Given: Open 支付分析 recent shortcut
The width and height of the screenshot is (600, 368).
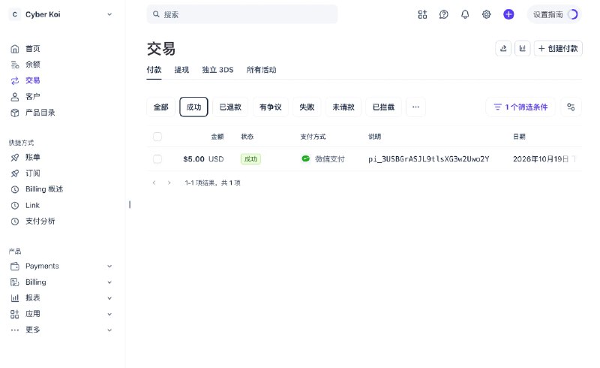Looking at the screenshot, I should point(40,222).
